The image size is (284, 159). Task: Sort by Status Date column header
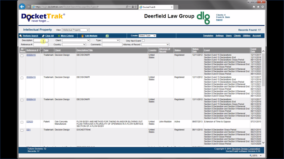pyautogui.click(x=195, y=50)
